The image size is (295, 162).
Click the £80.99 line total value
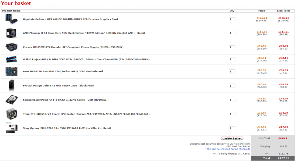pos(283,84)
